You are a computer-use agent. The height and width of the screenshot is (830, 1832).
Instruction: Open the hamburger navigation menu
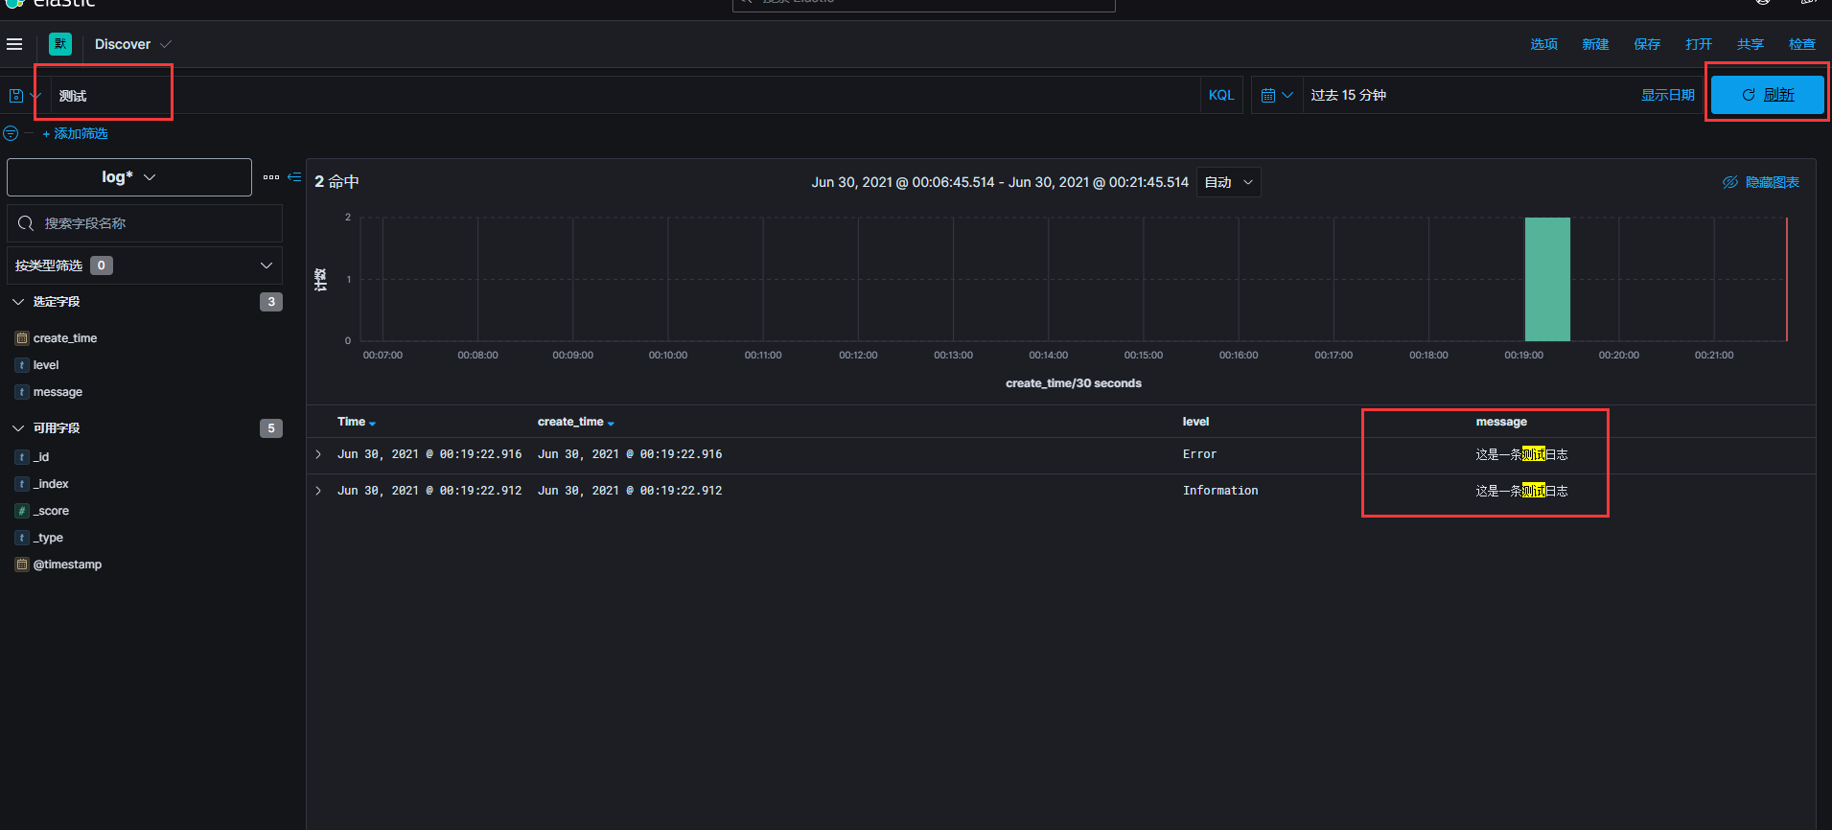[x=14, y=44]
